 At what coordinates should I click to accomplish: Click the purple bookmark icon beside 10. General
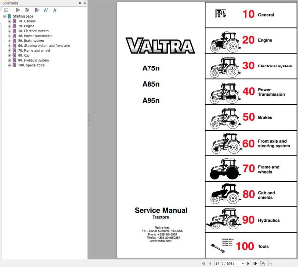14,21
